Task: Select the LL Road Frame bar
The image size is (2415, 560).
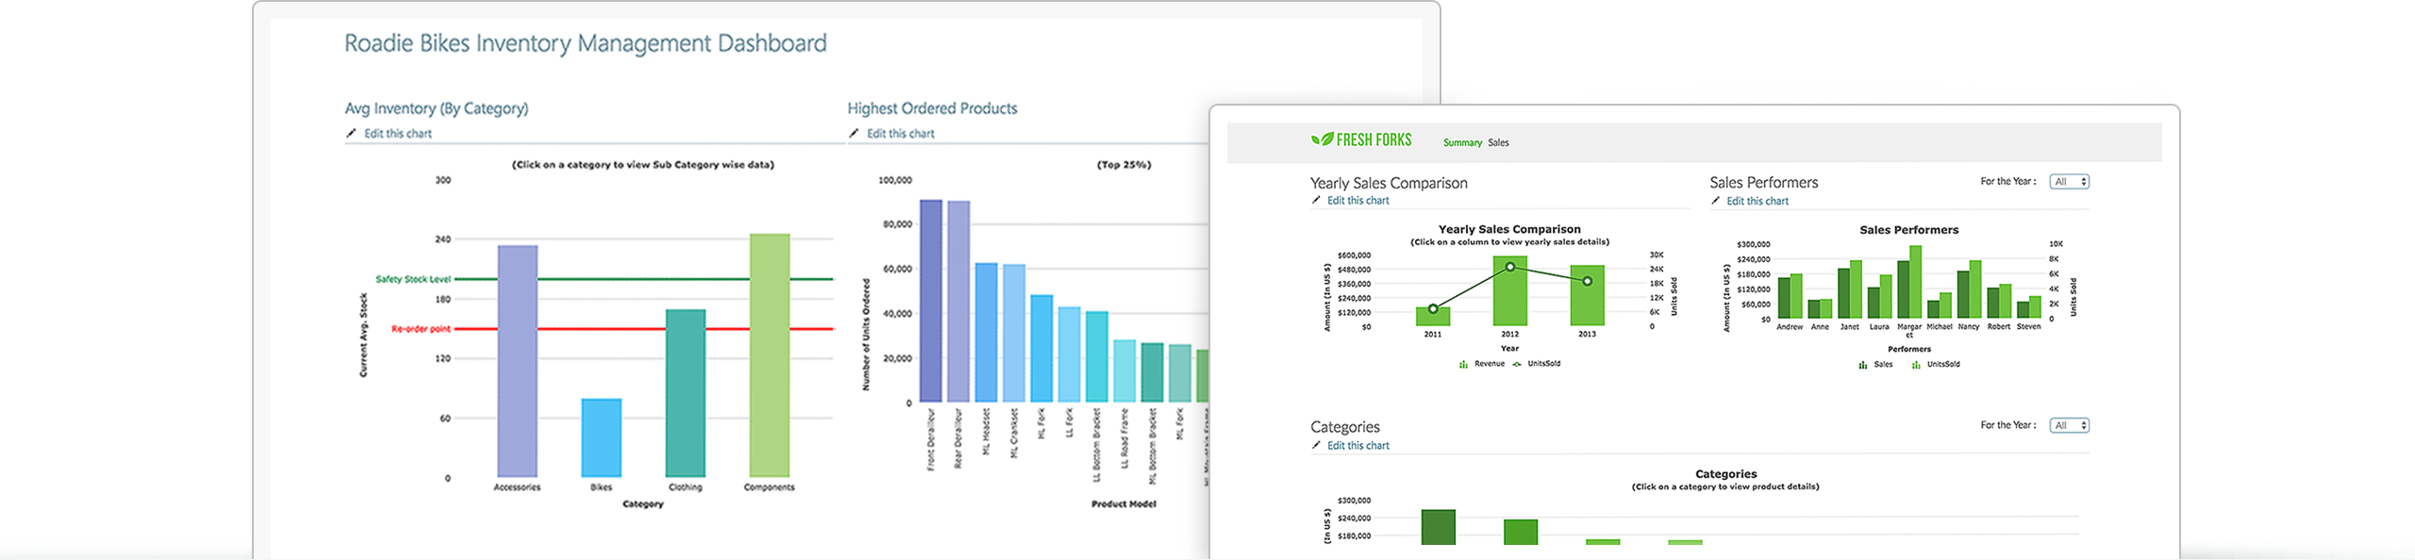Action: [1124, 371]
